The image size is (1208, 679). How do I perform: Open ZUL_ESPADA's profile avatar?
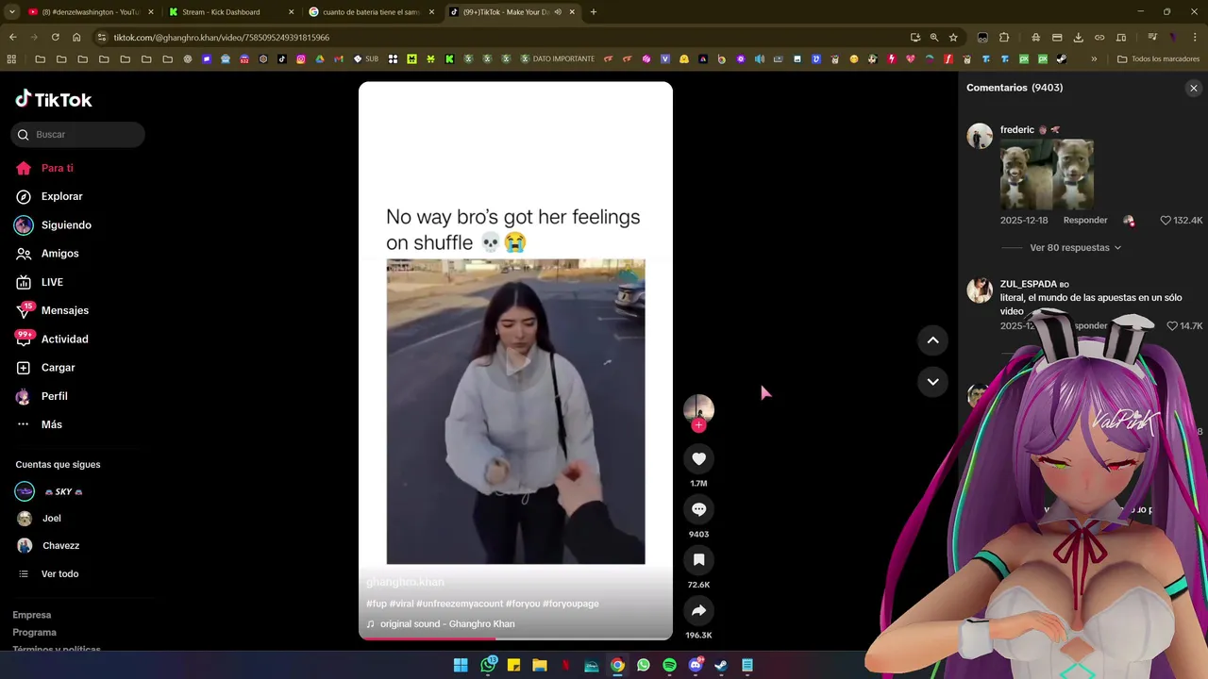click(x=980, y=290)
